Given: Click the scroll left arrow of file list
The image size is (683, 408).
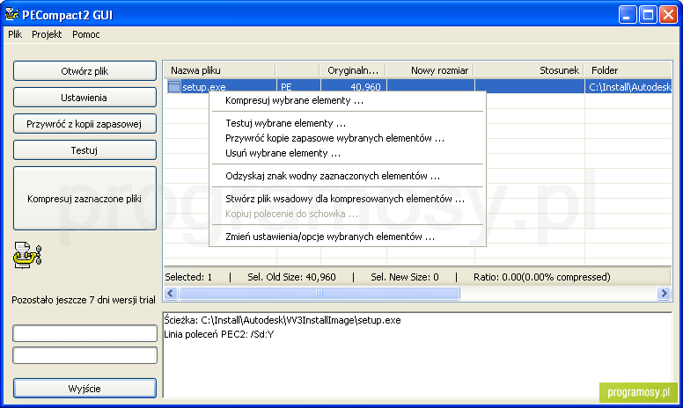Looking at the screenshot, I should pos(171,294).
